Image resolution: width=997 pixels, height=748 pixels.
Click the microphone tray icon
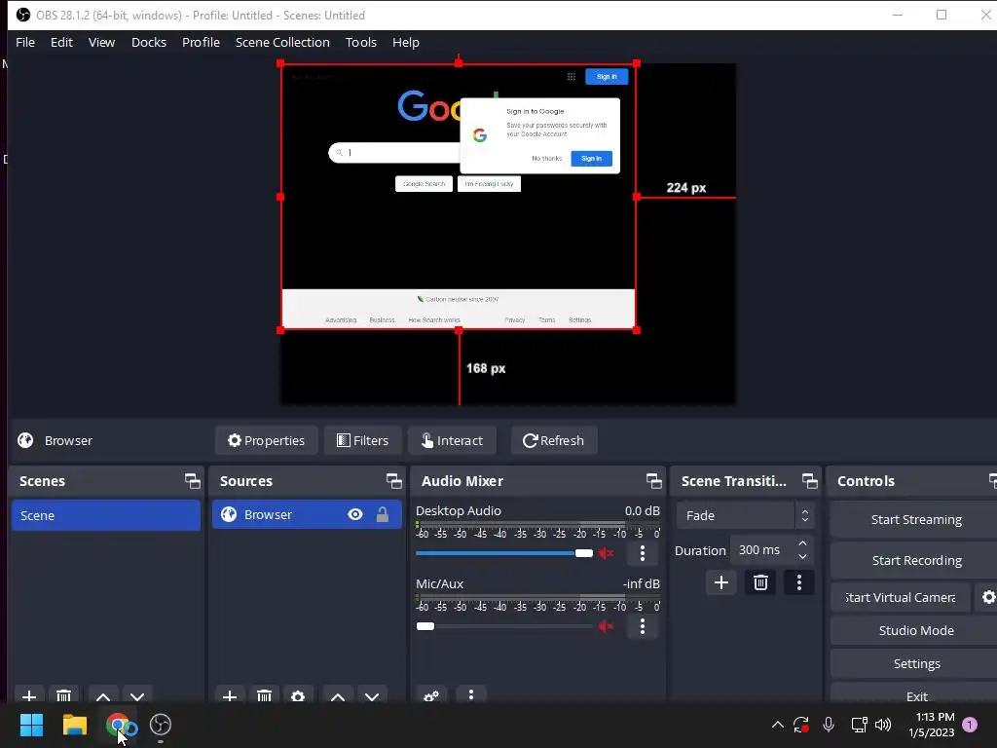click(828, 725)
